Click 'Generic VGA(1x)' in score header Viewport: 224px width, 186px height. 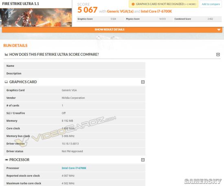[120, 11]
